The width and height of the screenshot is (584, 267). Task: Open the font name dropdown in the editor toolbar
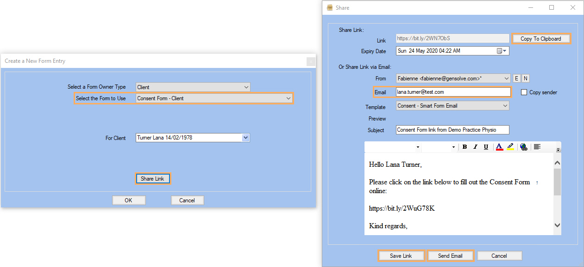[418, 147]
